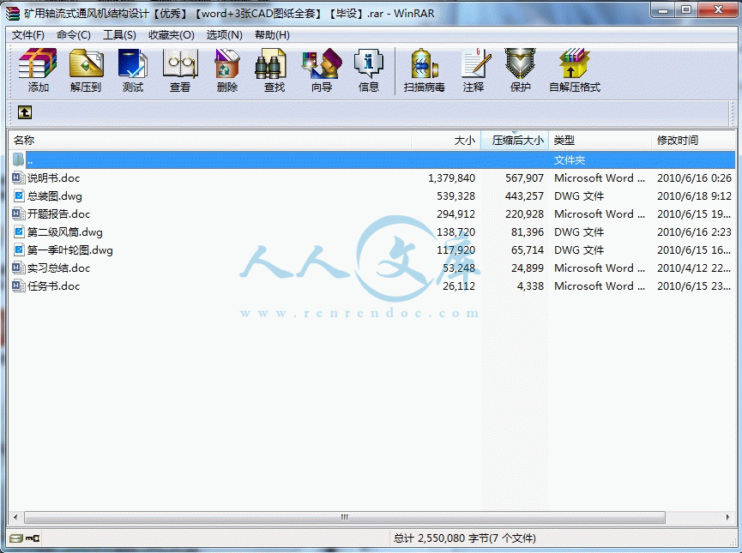The width and height of the screenshot is (742, 553).
Task: Click the WinRAR title bar app icon
Action: [13, 13]
